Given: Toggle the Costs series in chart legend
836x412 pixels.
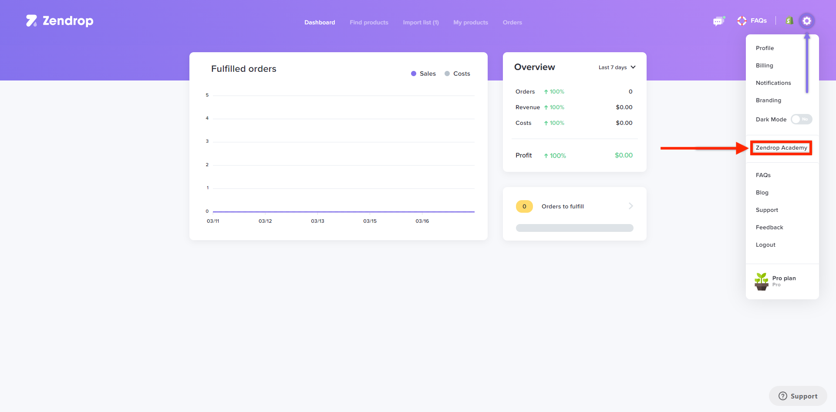Looking at the screenshot, I should (x=457, y=74).
